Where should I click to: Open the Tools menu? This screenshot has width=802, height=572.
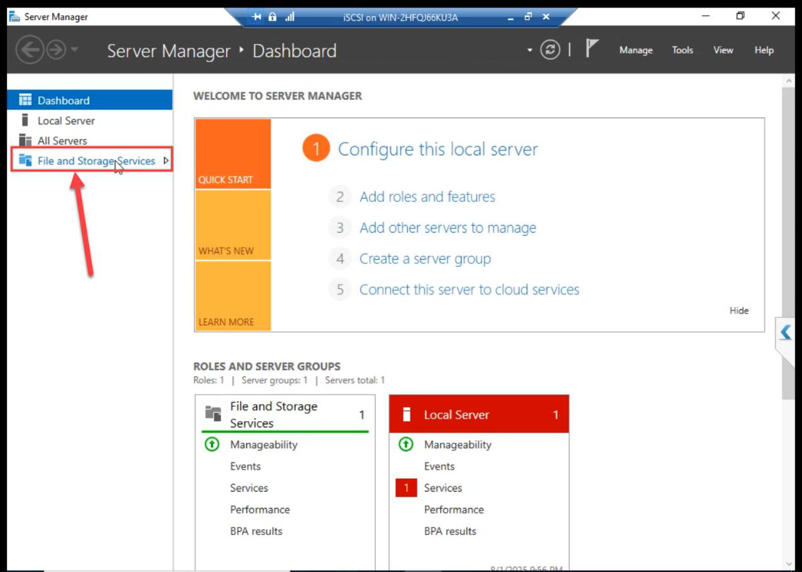(x=683, y=50)
